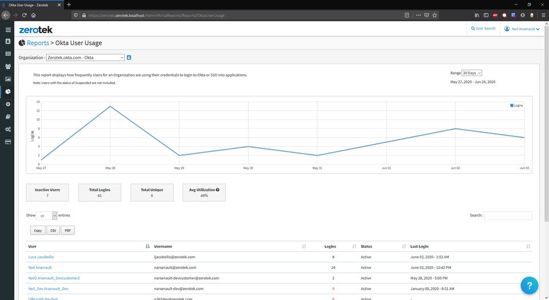This screenshot has width=549, height=300.
Task: Click the red ABP adblock extension icon
Action: pyautogui.click(x=495, y=15)
